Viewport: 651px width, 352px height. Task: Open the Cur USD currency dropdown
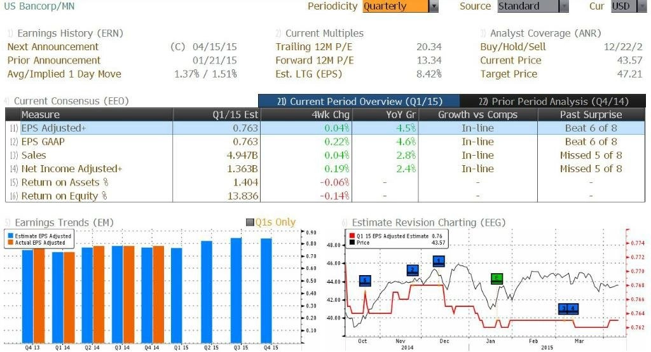point(629,6)
